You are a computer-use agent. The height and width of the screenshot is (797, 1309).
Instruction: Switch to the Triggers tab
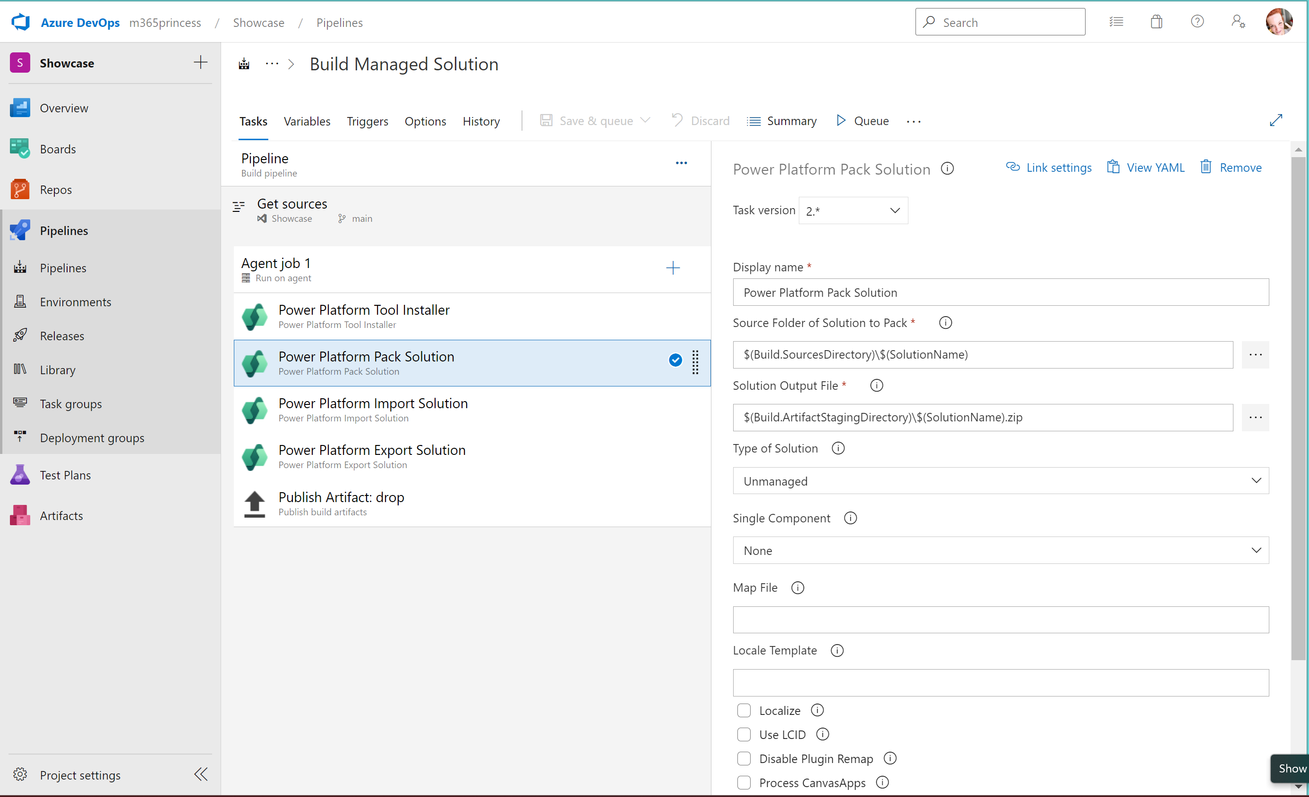tap(367, 121)
